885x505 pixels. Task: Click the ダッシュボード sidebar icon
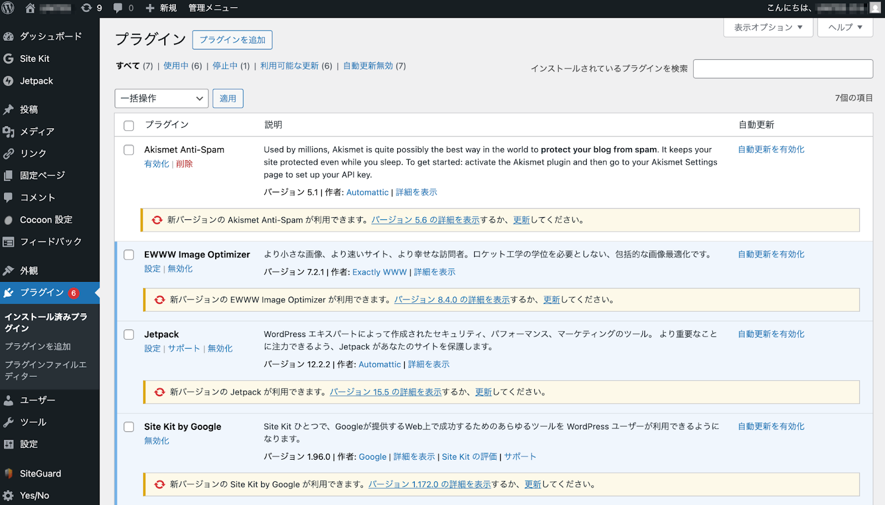[8, 36]
